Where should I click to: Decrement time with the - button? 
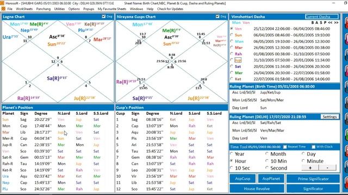click(327, 167)
